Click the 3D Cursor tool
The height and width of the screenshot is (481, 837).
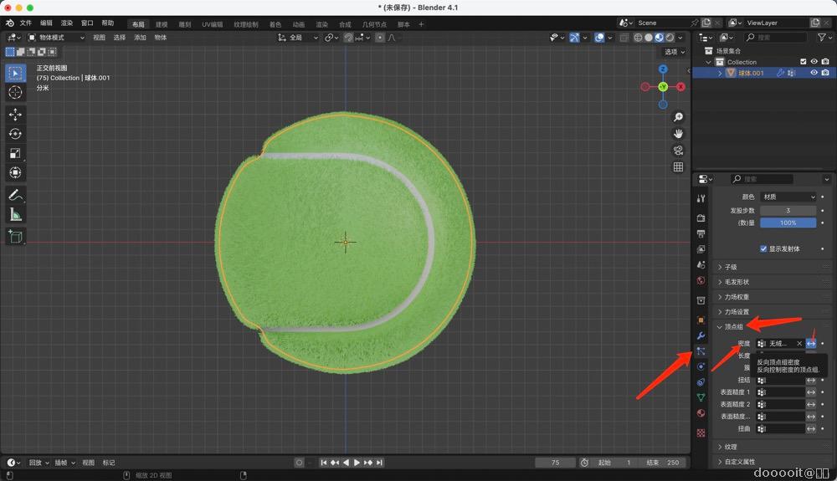tap(15, 92)
